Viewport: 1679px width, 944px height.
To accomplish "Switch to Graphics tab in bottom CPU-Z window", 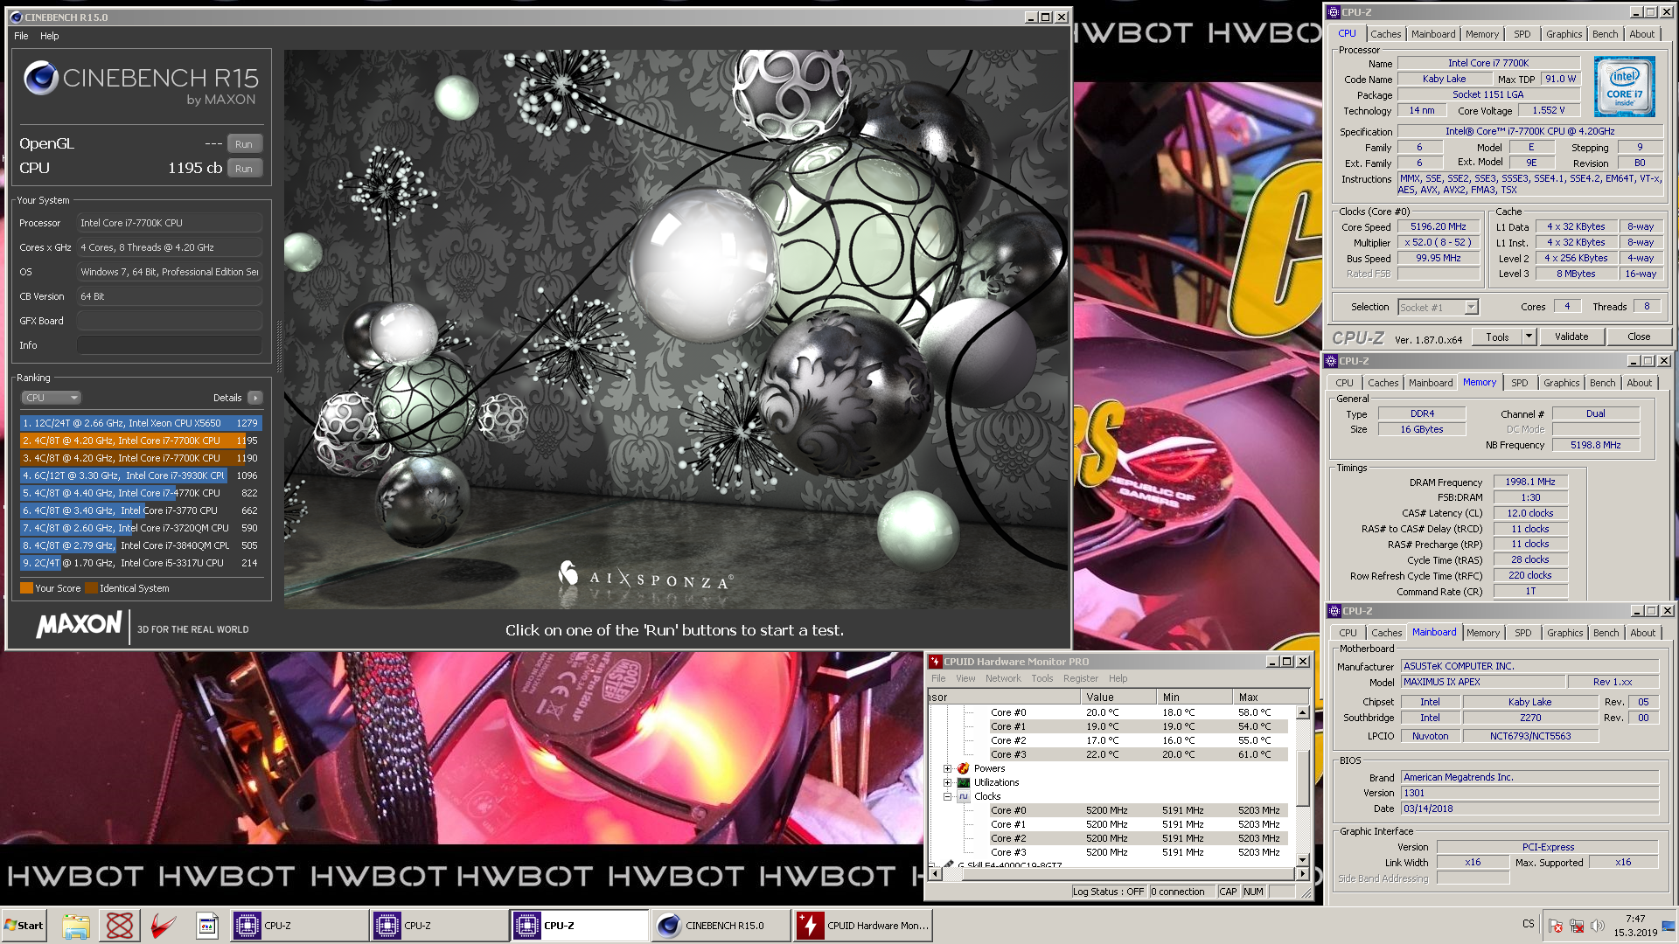I will coord(1564,633).
